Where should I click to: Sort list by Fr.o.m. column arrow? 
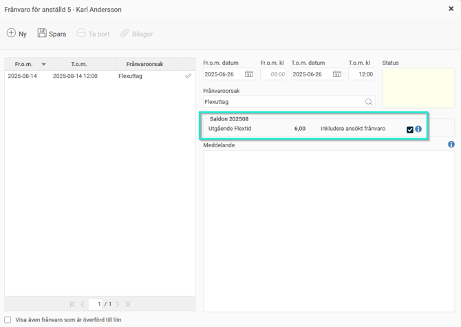tap(44, 65)
